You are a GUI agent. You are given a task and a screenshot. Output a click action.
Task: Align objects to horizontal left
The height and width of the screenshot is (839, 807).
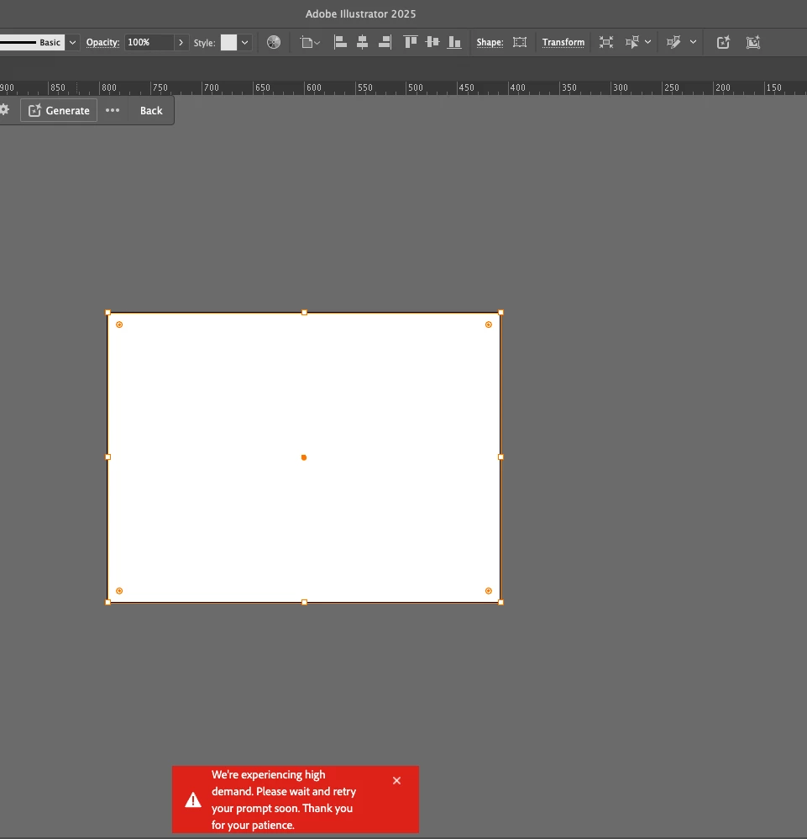pos(340,42)
